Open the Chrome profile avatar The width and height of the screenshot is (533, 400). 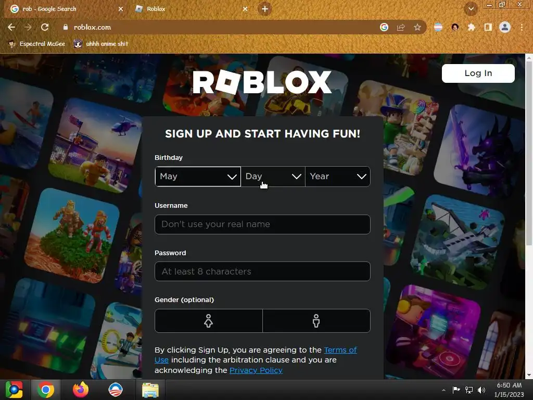(505, 27)
